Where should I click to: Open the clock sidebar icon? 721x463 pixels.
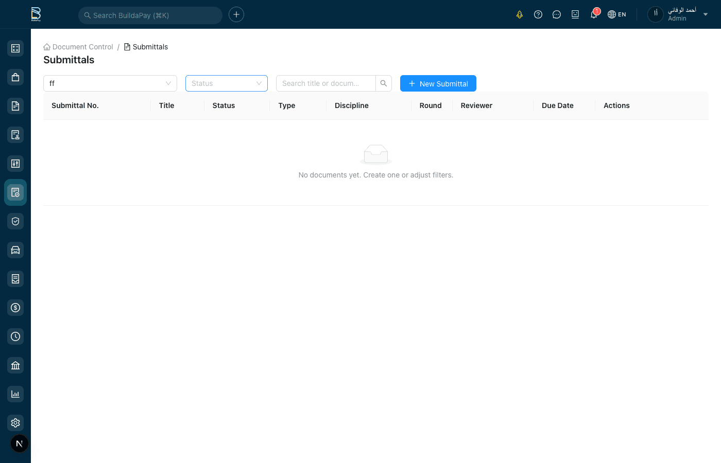15,336
